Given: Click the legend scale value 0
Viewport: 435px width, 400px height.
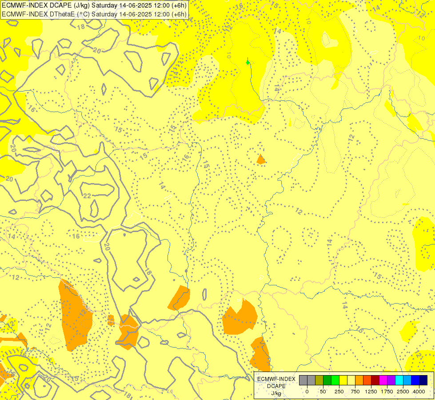Looking at the screenshot, I should click(307, 392).
